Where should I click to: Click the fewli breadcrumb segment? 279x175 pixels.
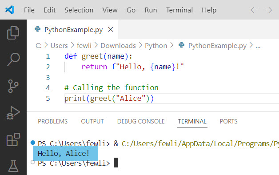pos(84,46)
